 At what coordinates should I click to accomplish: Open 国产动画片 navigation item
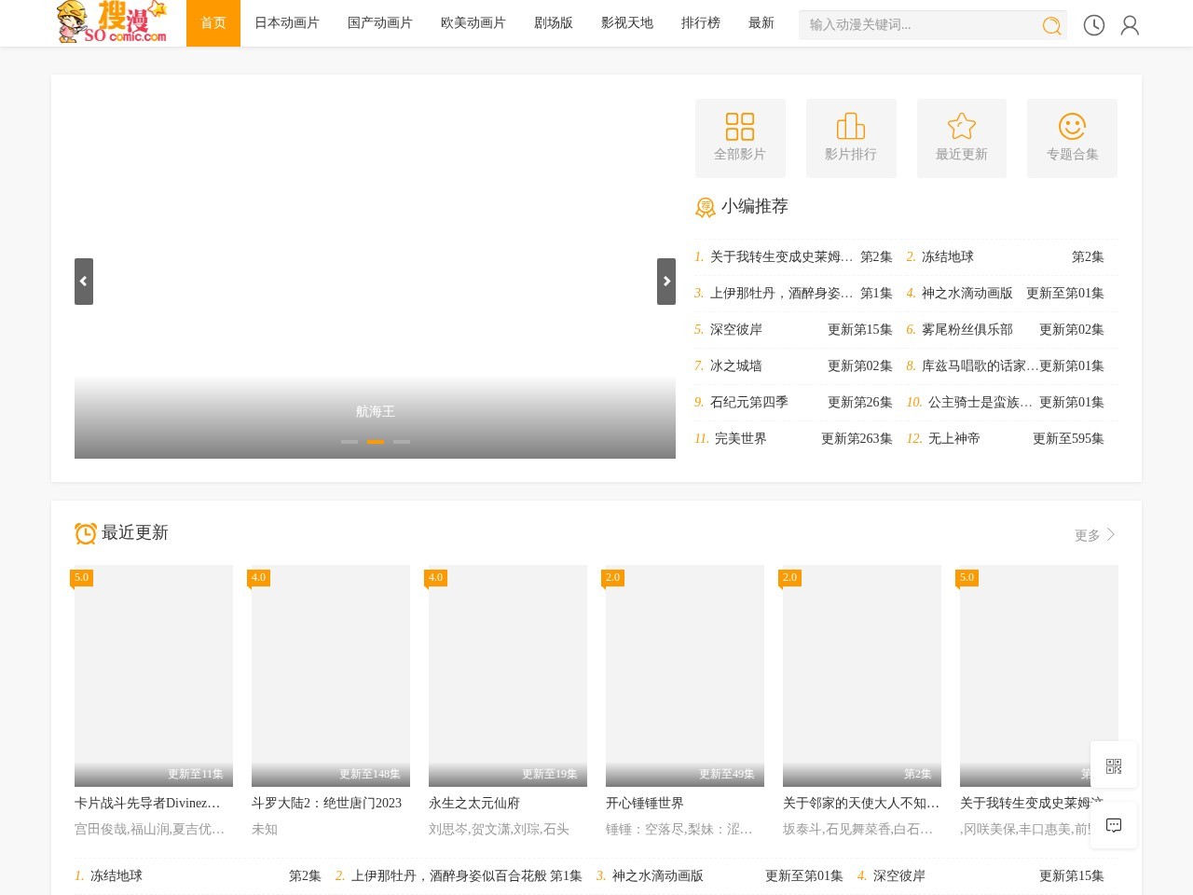[380, 23]
